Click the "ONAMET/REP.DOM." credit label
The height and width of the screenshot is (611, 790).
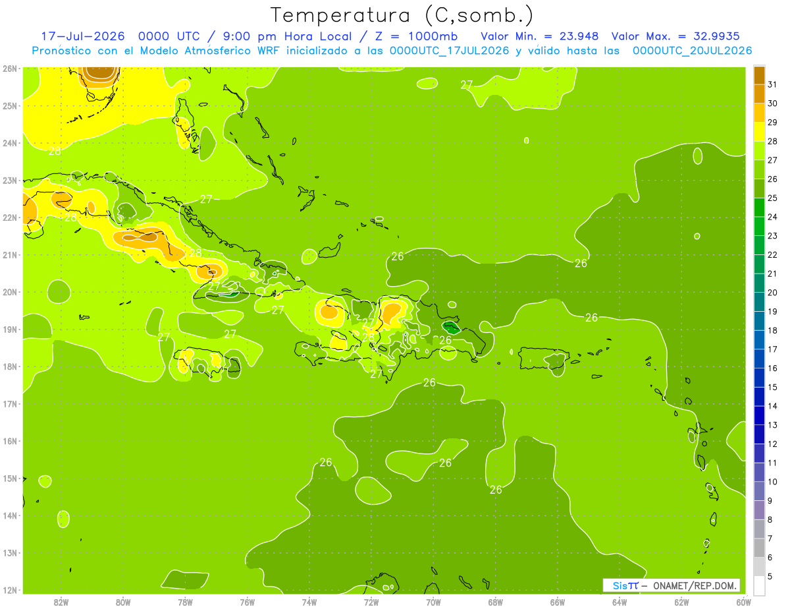695,585
